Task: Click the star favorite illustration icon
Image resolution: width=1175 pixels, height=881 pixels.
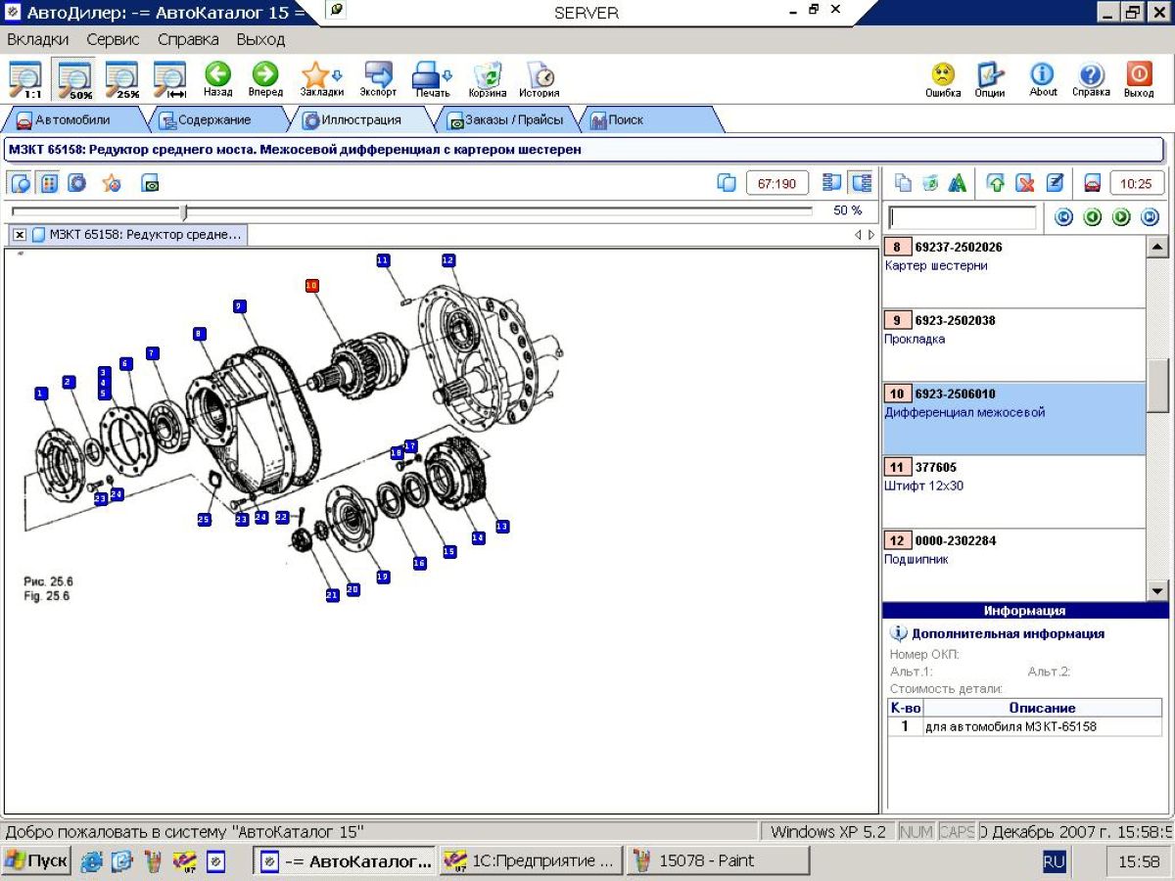Action: [112, 183]
